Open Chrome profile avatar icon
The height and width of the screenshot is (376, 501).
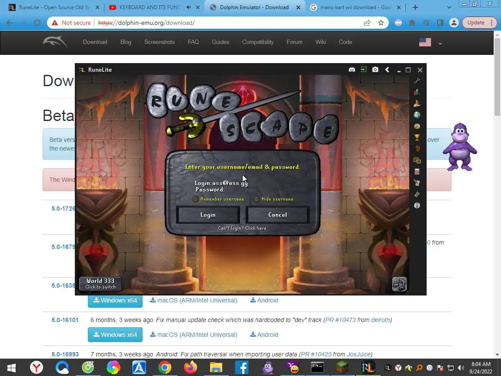tap(454, 23)
